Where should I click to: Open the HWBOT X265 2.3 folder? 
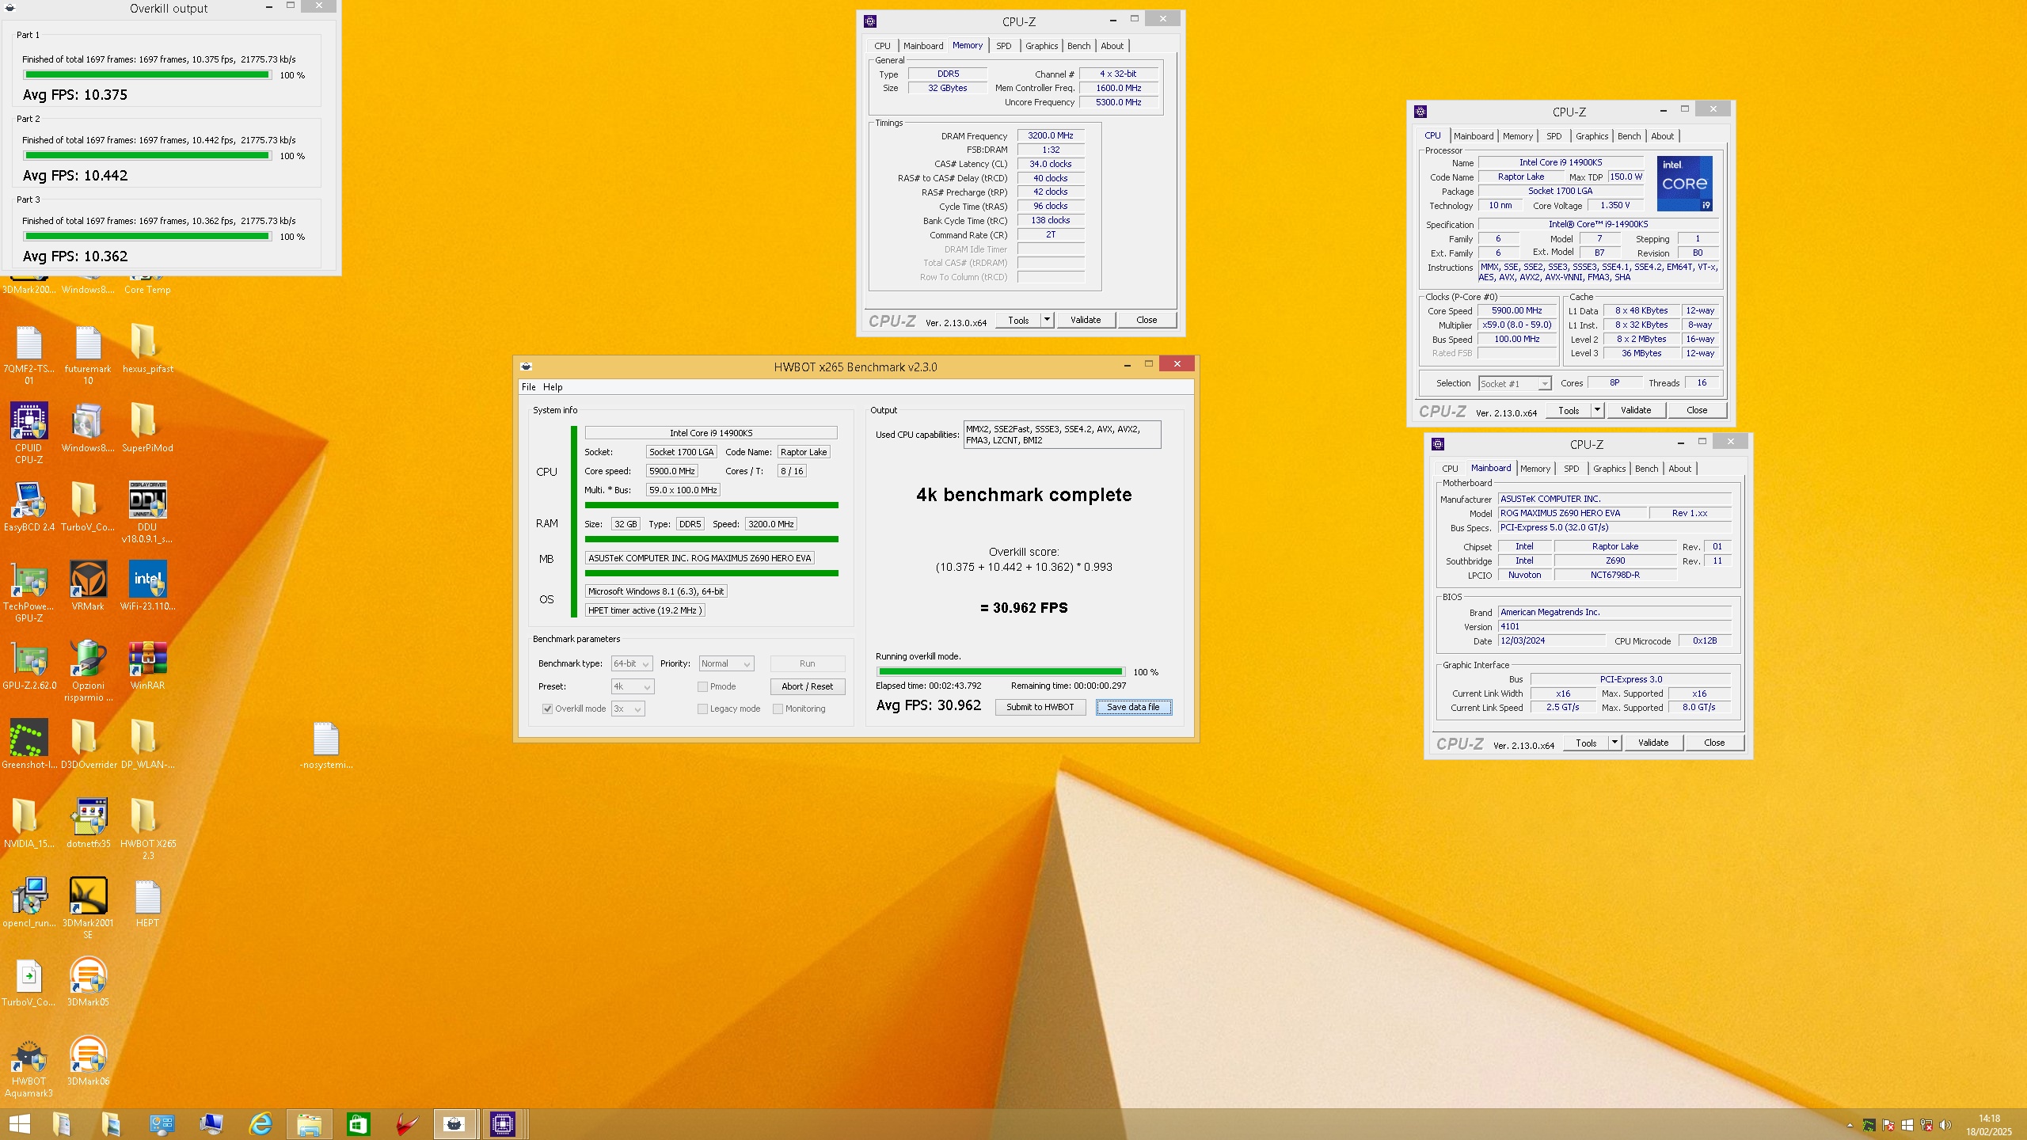(x=147, y=827)
